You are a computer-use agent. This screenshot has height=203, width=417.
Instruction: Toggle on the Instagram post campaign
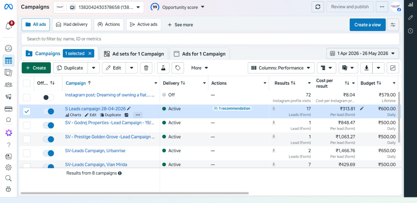(48, 97)
